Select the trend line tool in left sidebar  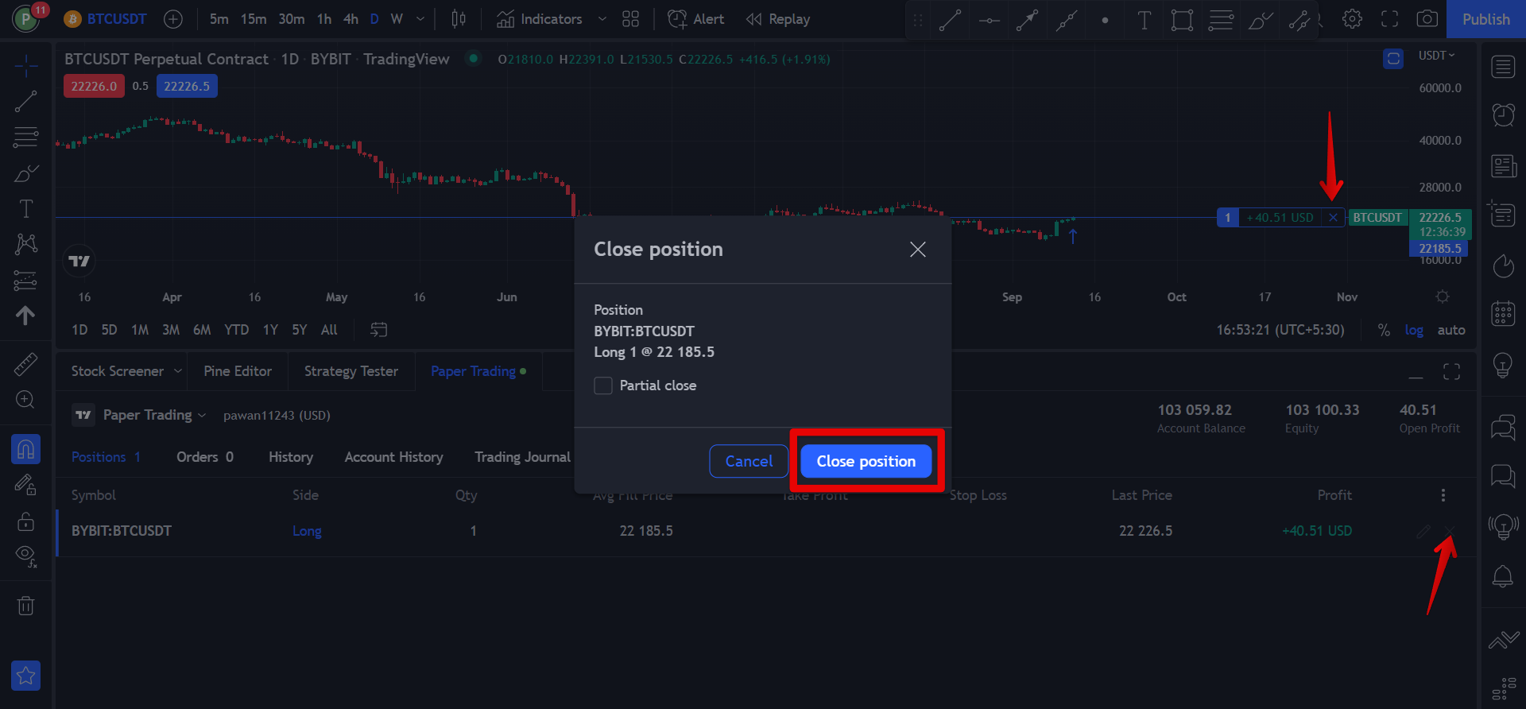point(26,101)
